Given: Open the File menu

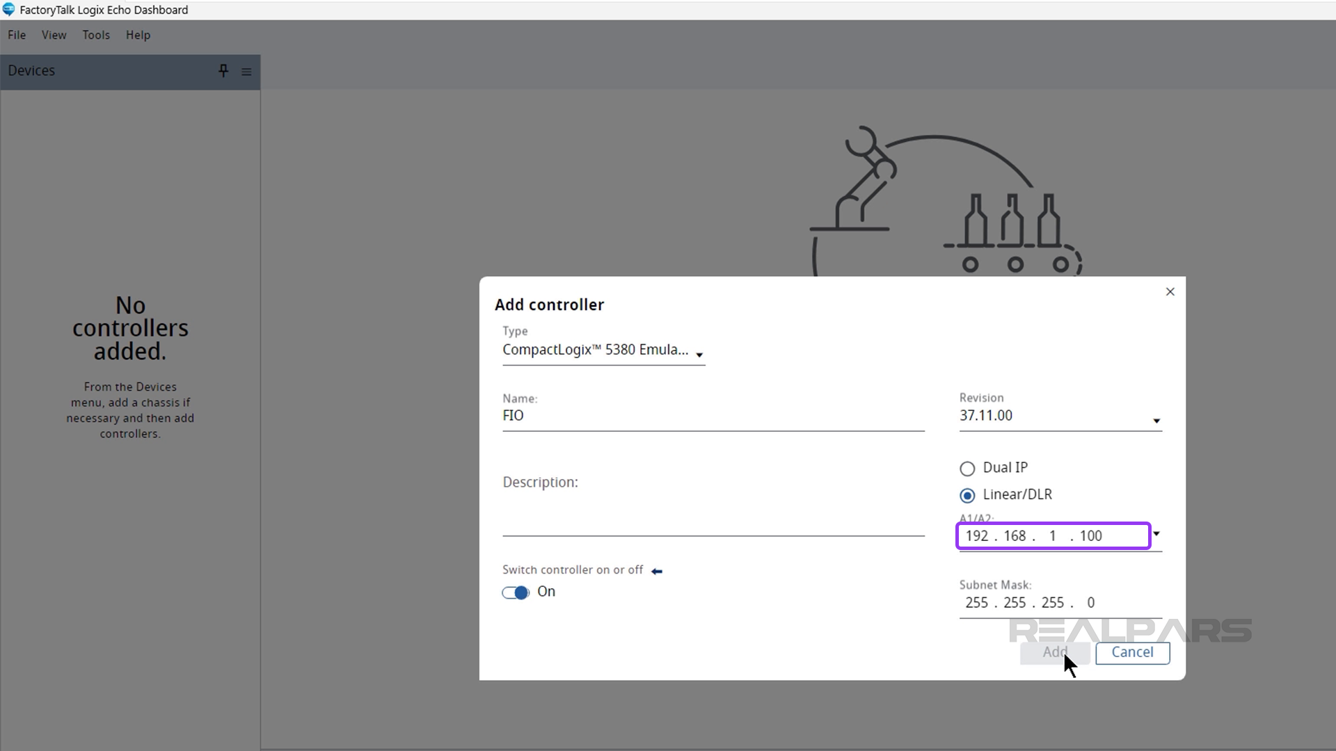Looking at the screenshot, I should click(17, 35).
